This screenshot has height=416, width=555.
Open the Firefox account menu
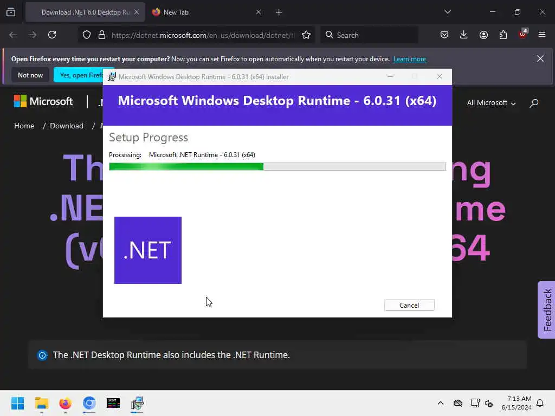tap(483, 35)
